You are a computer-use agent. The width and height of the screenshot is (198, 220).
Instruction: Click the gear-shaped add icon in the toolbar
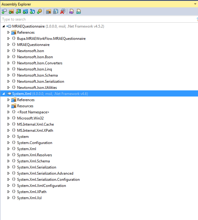pos(39,12)
